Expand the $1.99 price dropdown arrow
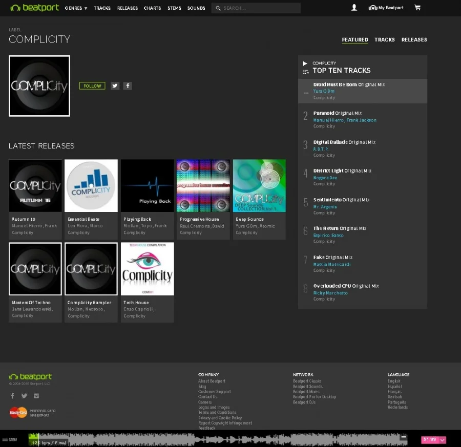Screen dimensions: 461x447 [x=443, y=440]
